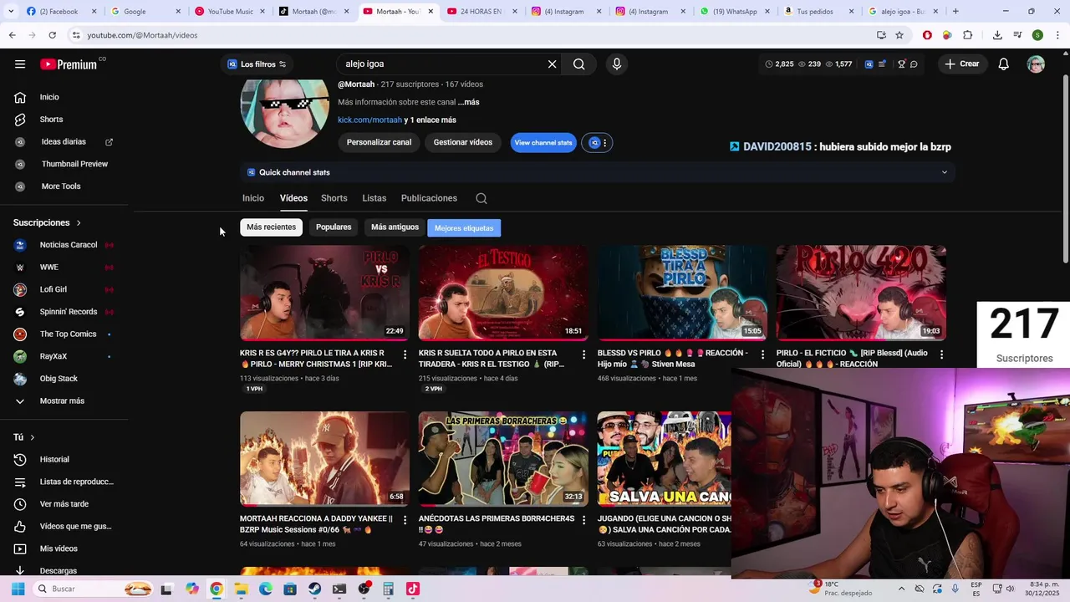1070x602 pixels.
Task: Open the Los filtros dropdown
Action: click(257, 64)
